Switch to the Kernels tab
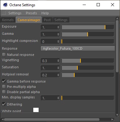The image size is (120, 122). pos(8,20)
